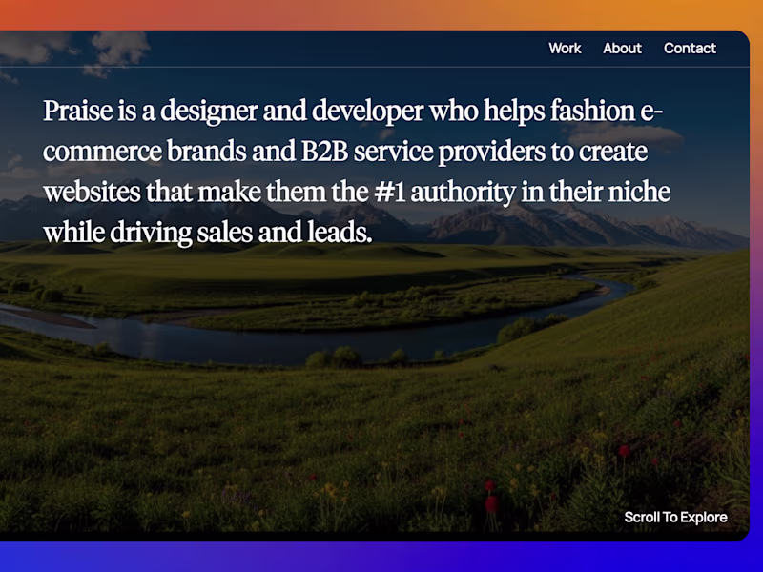Click the orange gradient band above the hero card
The image size is (763, 572).
pos(381,14)
